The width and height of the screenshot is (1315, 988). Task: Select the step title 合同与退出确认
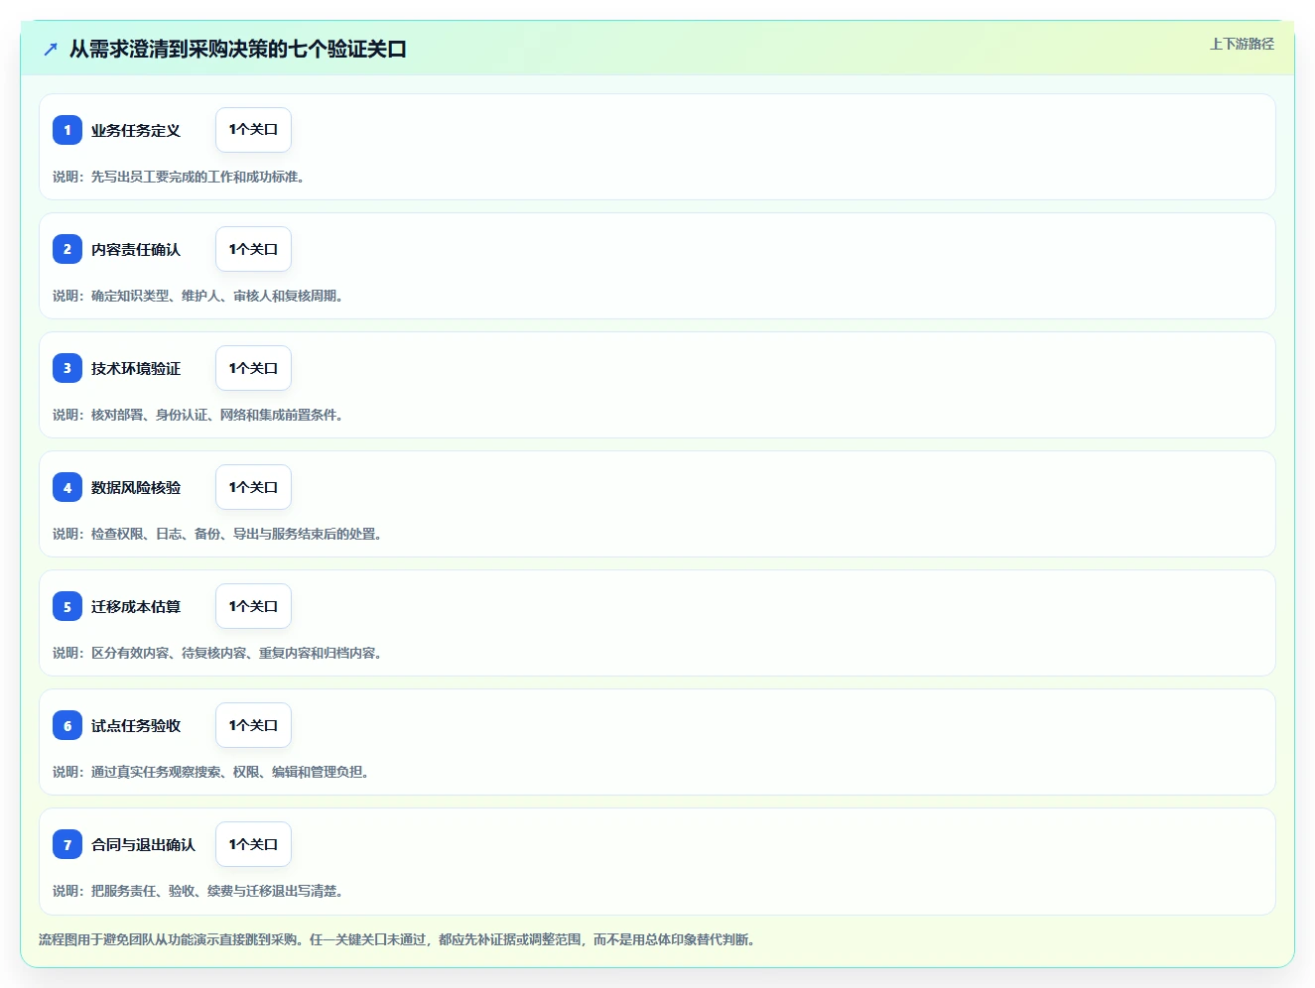[143, 845]
